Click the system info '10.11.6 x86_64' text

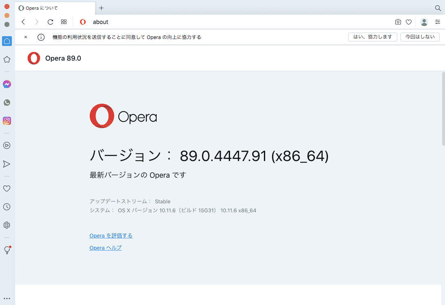[x=238, y=211]
